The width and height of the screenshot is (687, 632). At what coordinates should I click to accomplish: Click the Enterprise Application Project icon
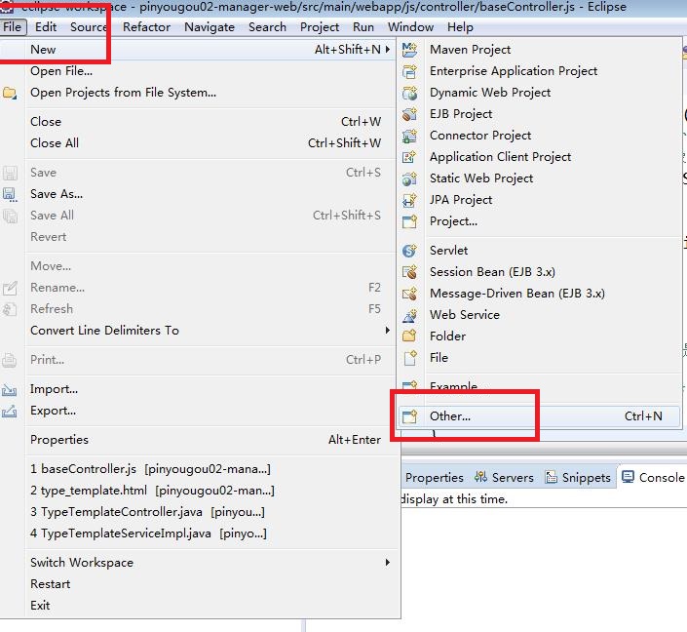[x=409, y=71]
